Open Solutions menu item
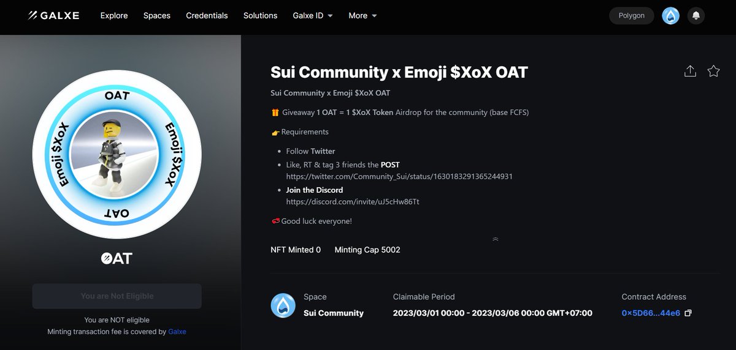 260,15
